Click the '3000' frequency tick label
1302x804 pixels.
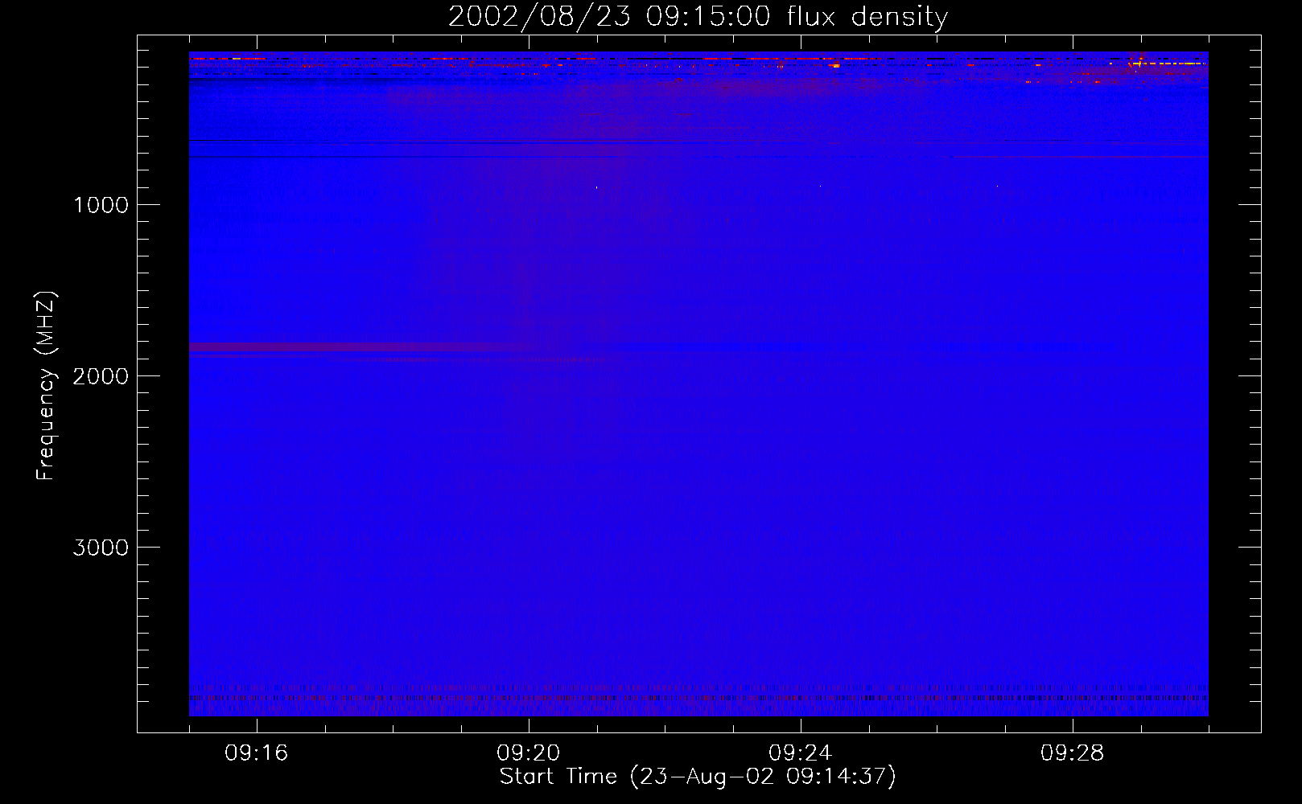(101, 548)
